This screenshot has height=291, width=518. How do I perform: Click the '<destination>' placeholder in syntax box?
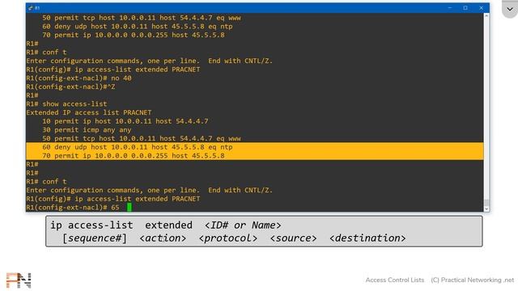tap(367, 238)
